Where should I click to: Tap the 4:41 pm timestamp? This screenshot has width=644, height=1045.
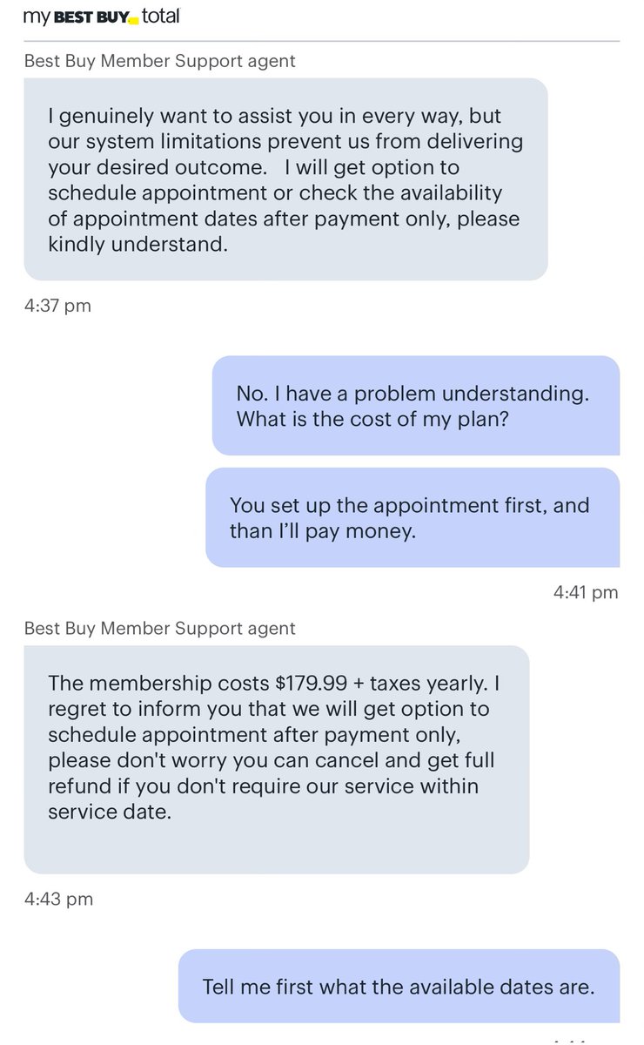point(586,592)
